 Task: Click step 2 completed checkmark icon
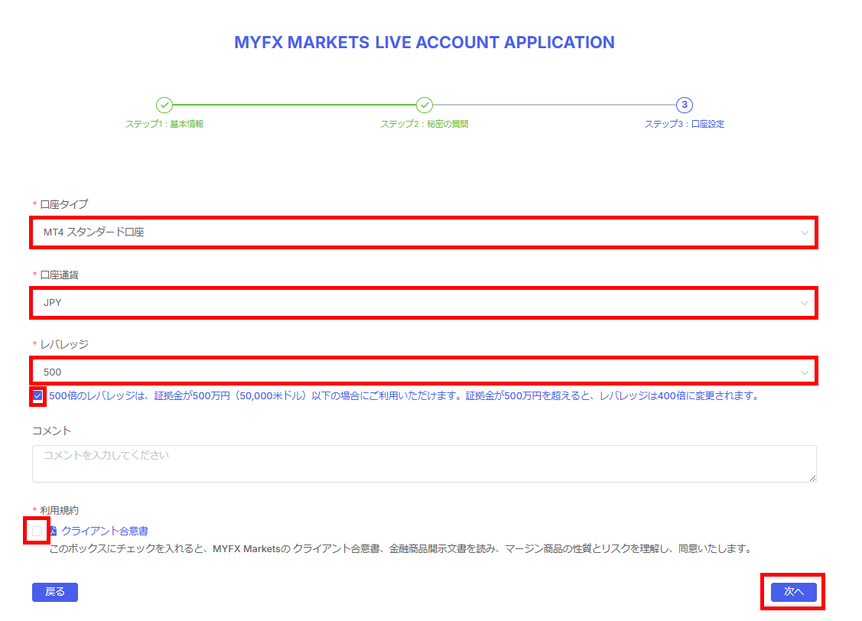424,105
